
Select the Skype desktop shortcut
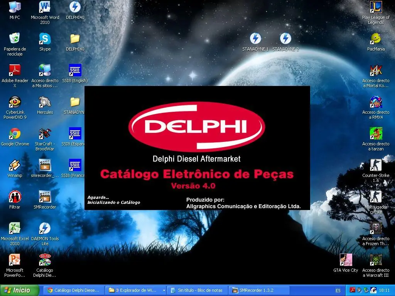point(45,42)
